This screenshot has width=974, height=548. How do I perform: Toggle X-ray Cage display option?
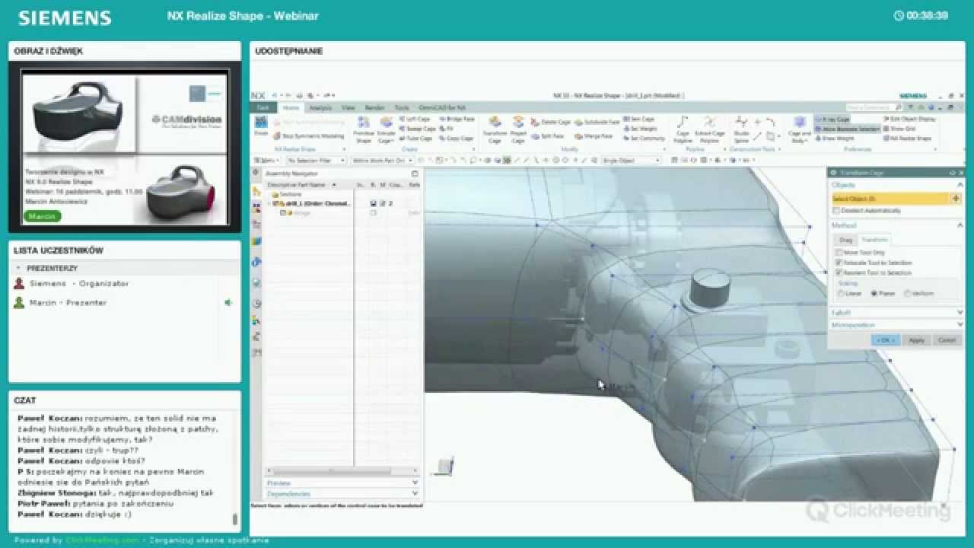click(x=832, y=119)
